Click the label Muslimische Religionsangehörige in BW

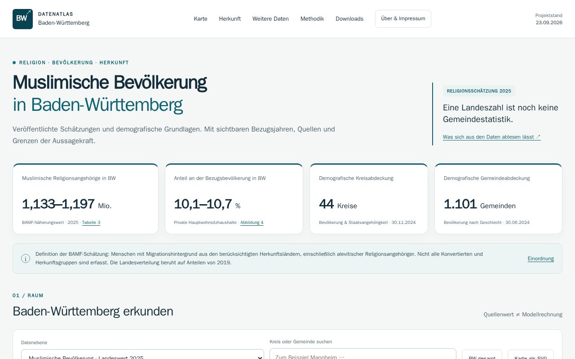(69, 178)
